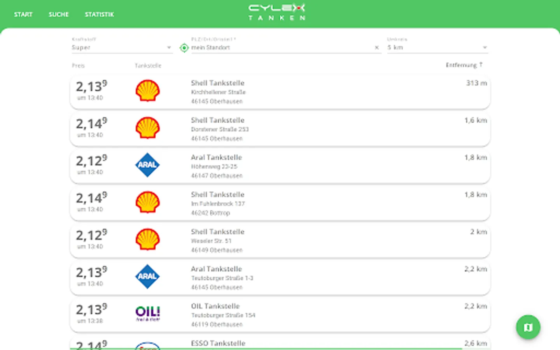Click the Aral logo for Höhenweg 23-25

(x=147, y=165)
